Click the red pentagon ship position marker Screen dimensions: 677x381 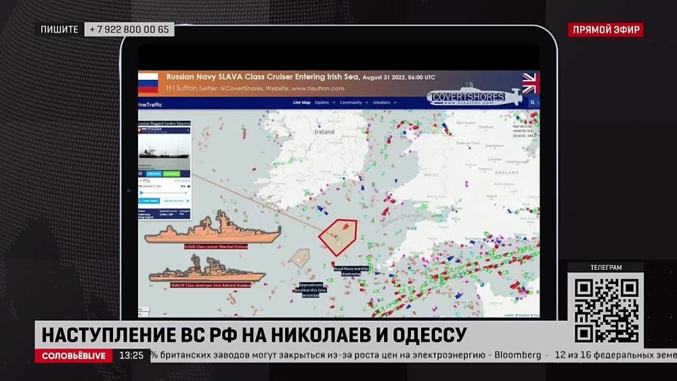pyautogui.click(x=338, y=235)
